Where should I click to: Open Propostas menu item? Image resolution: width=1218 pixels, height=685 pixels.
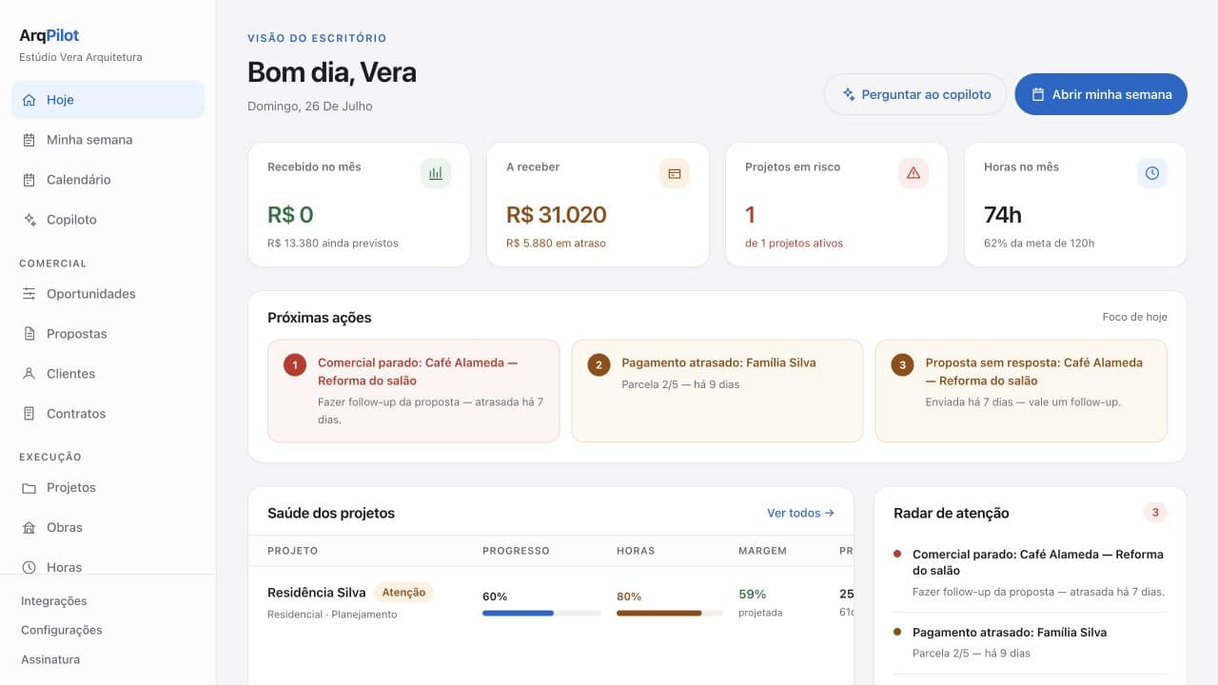pos(108,334)
